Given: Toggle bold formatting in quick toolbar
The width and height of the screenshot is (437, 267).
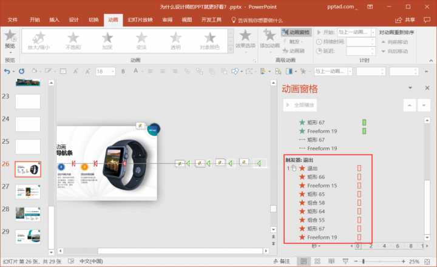Looking at the screenshot, I should [x=123, y=72].
